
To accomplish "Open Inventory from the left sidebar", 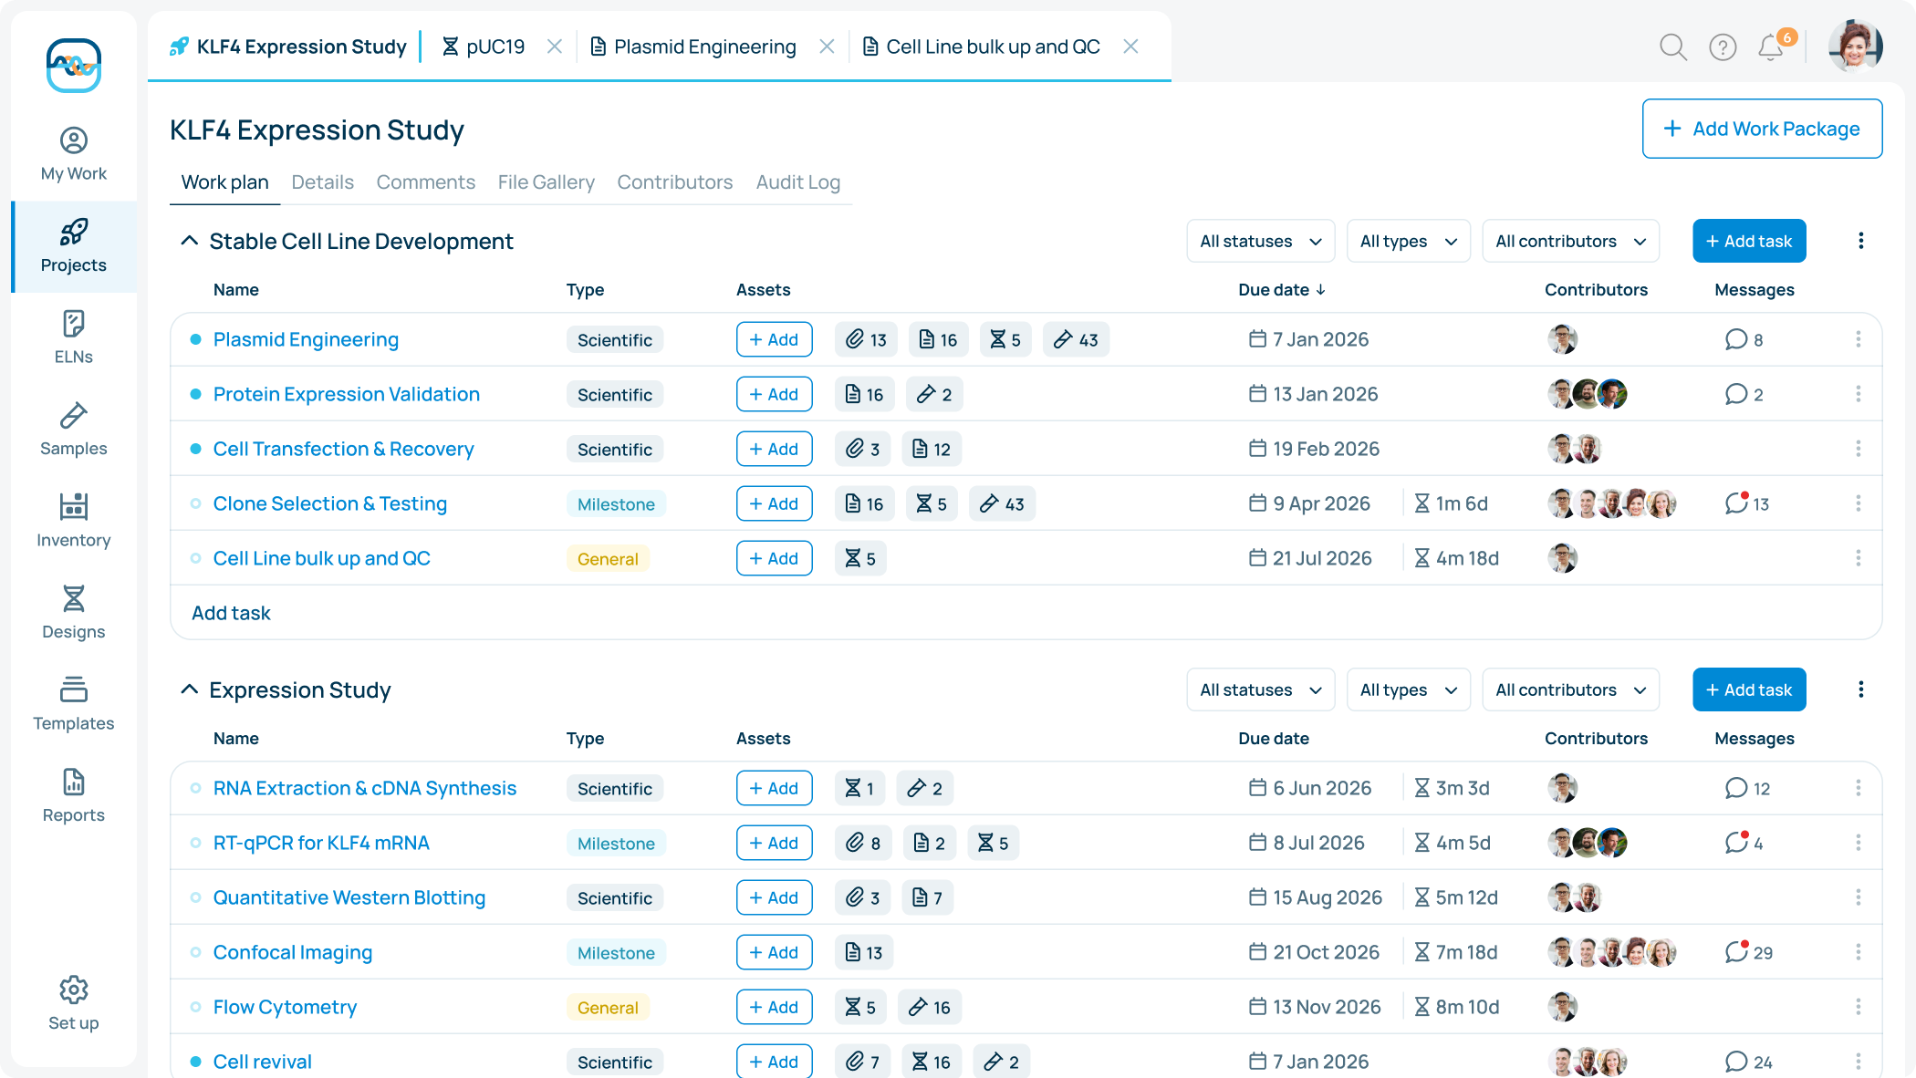I will pyautogui.click(x=73, y=521).
